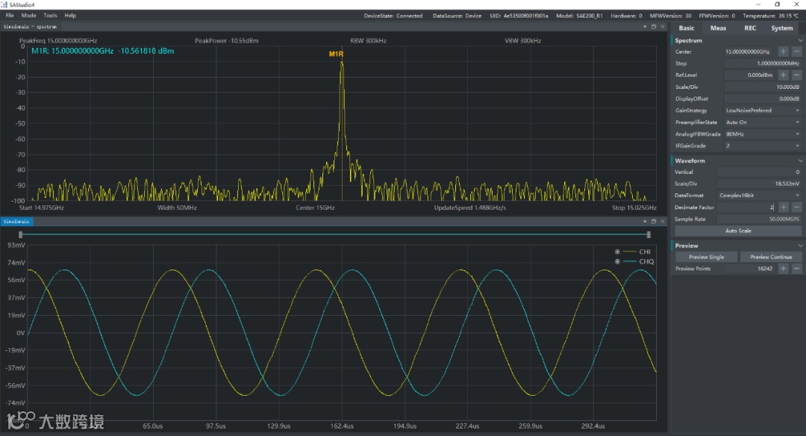The image size is (806, 436).
Task: Decrease Preview Points with minus button
Action: pos(796,268)
